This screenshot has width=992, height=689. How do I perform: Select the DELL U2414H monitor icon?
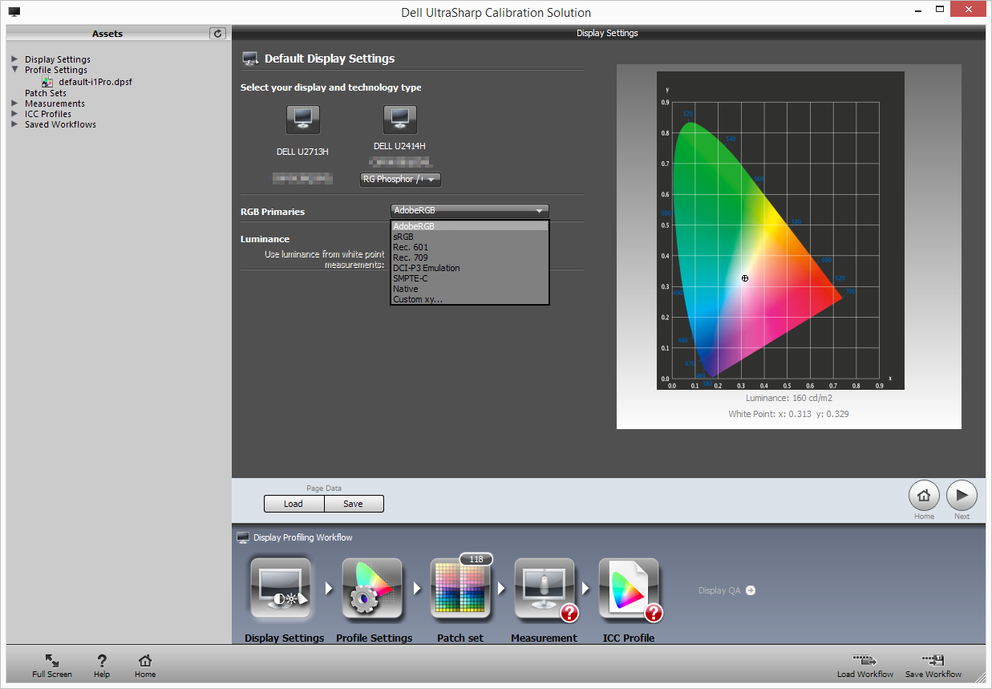pos(399,120)
